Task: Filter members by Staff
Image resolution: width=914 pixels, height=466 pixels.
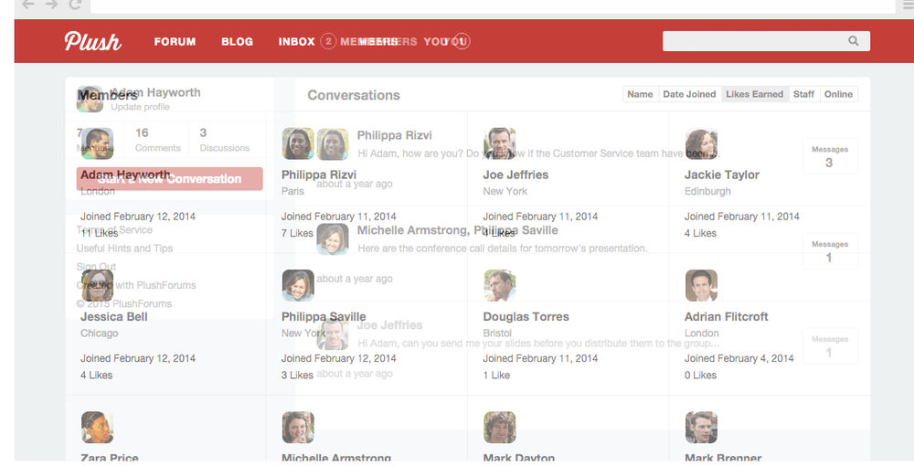Action: click(x=803, y=94)
